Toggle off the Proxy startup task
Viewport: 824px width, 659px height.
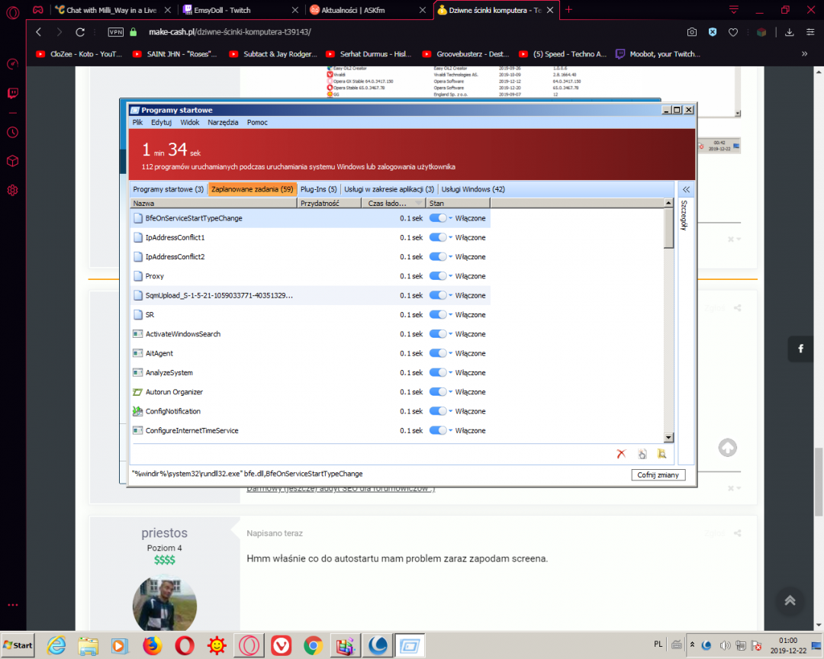438,276
